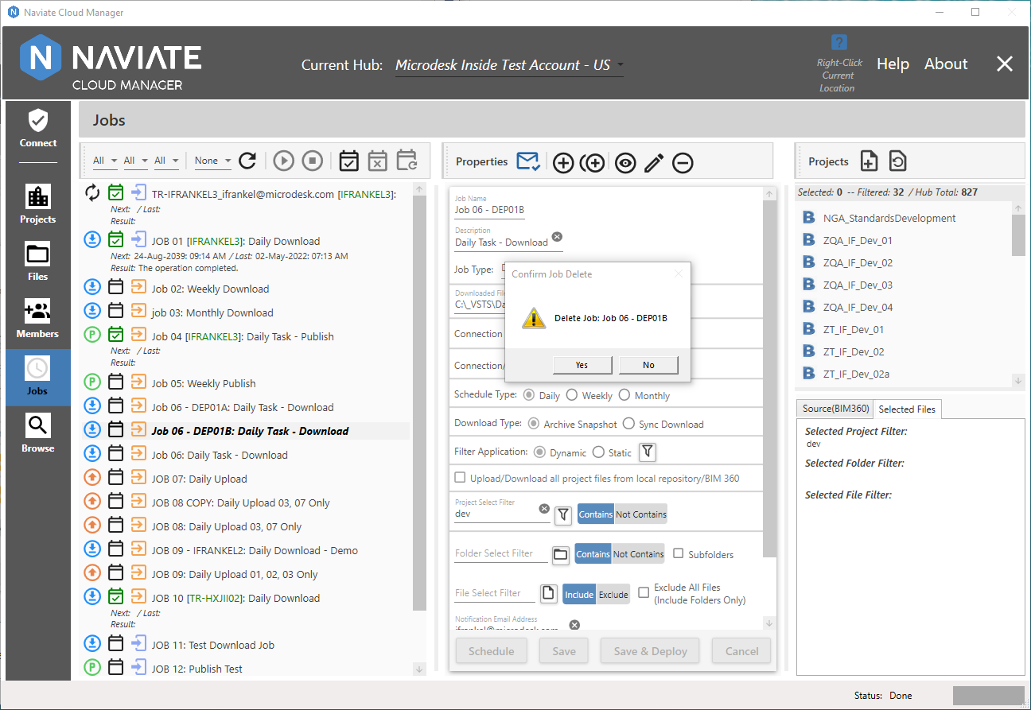Screen dimensions: 1031x710
Task: Click the projects list scrollbar thumb
Action: 1018,235
